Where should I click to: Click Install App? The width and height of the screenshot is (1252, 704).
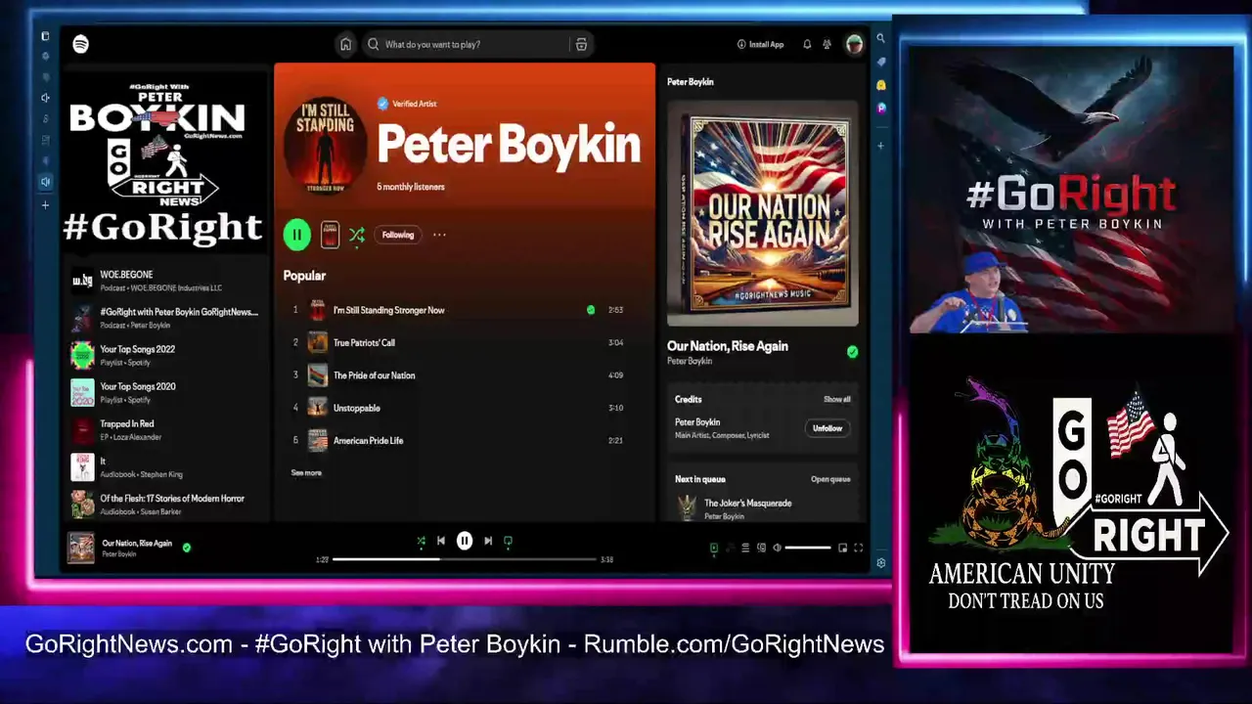pyautogui.click(x=760, y=44)
